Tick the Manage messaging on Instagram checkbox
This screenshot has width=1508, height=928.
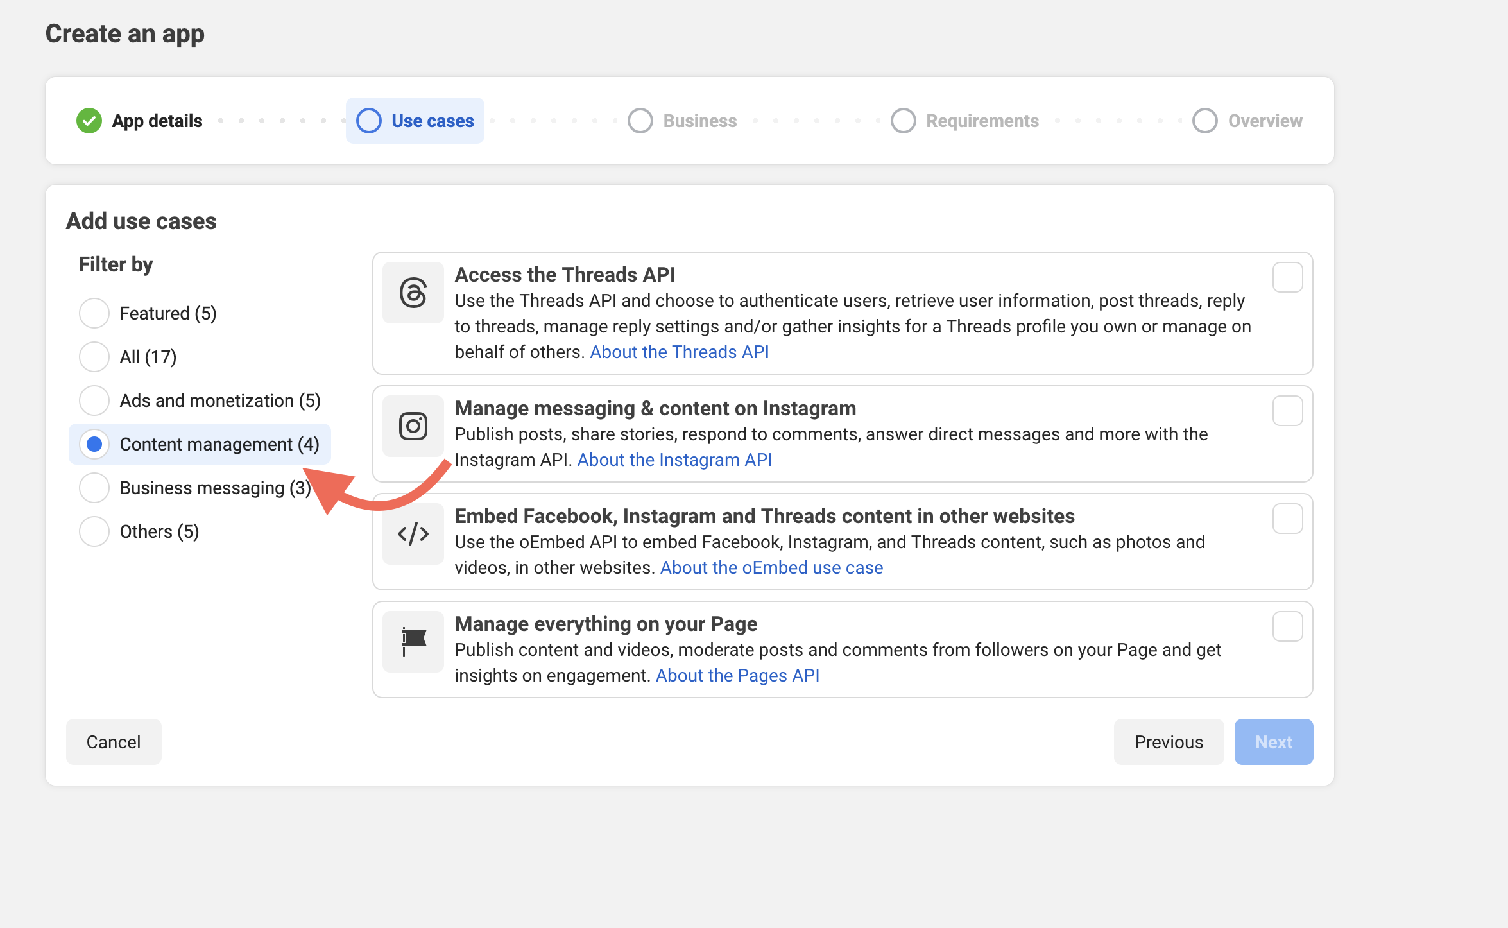tap(1287, 411)
